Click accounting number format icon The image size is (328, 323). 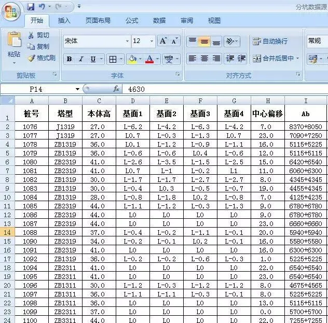coord(313,59)
